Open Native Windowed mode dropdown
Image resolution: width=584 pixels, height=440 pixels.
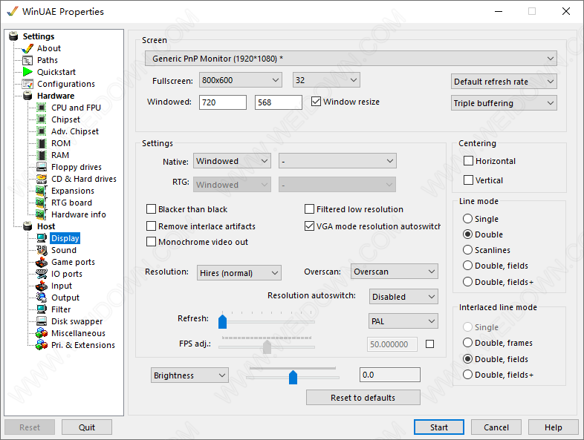click(x=232, y=161)
